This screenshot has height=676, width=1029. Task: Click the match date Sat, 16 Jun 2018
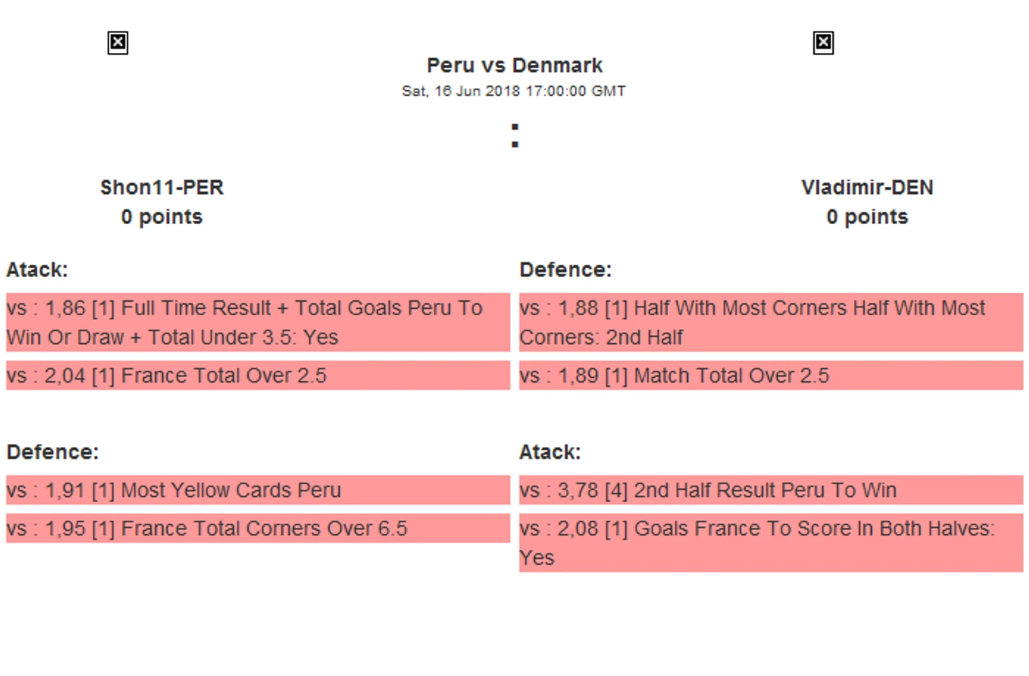pyautogui.click(x=514, y=91)
